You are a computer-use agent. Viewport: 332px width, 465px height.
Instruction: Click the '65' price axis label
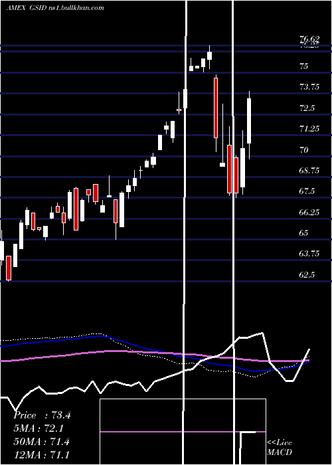pyautogui.click(x=304, y=233)
